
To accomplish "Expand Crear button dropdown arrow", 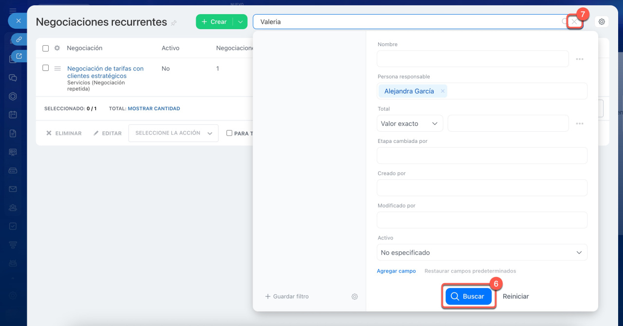I will [x=240, y=22].
